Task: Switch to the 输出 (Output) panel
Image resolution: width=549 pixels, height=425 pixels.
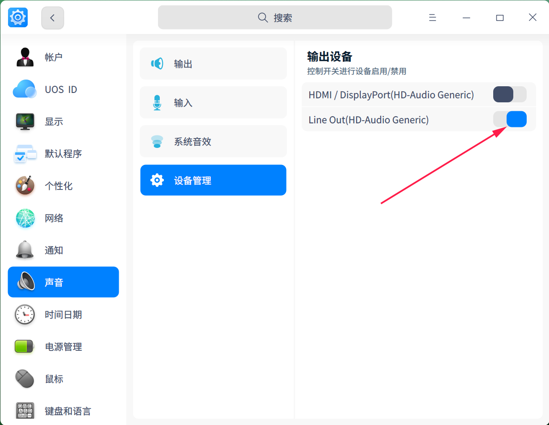Action: pos(213,63)
